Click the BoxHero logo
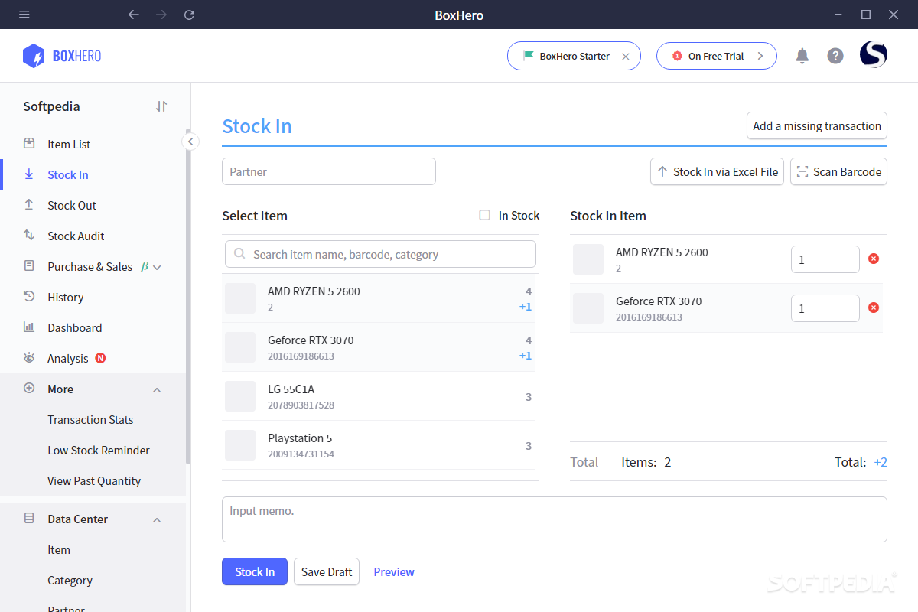 click(62, 56)
